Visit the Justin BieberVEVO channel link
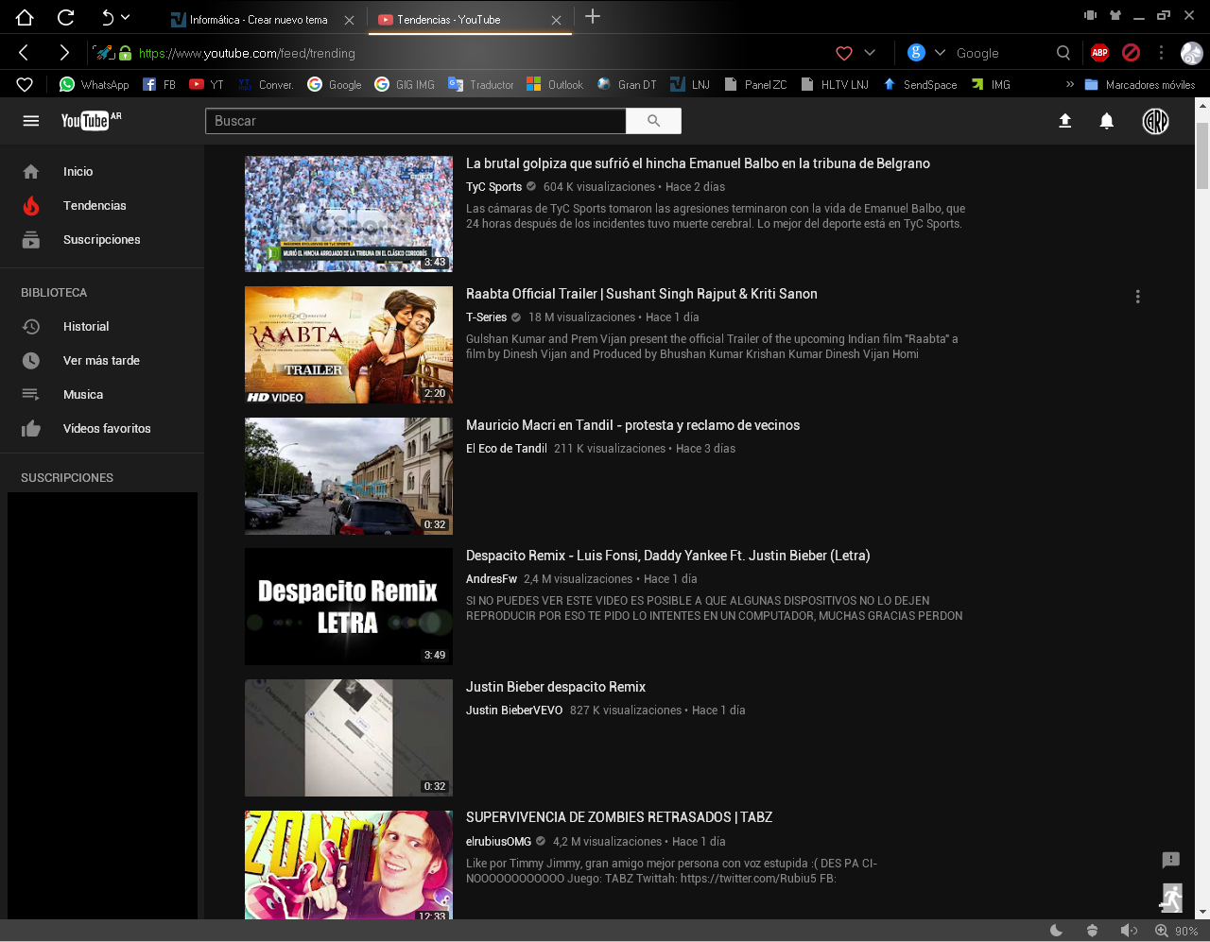1210x942 pixels. pos(514,711)
